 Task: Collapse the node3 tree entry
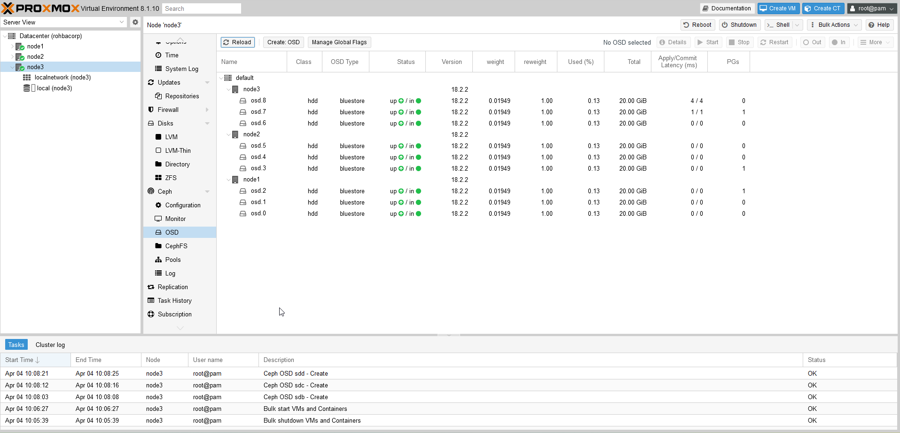(x=12, y=67)
